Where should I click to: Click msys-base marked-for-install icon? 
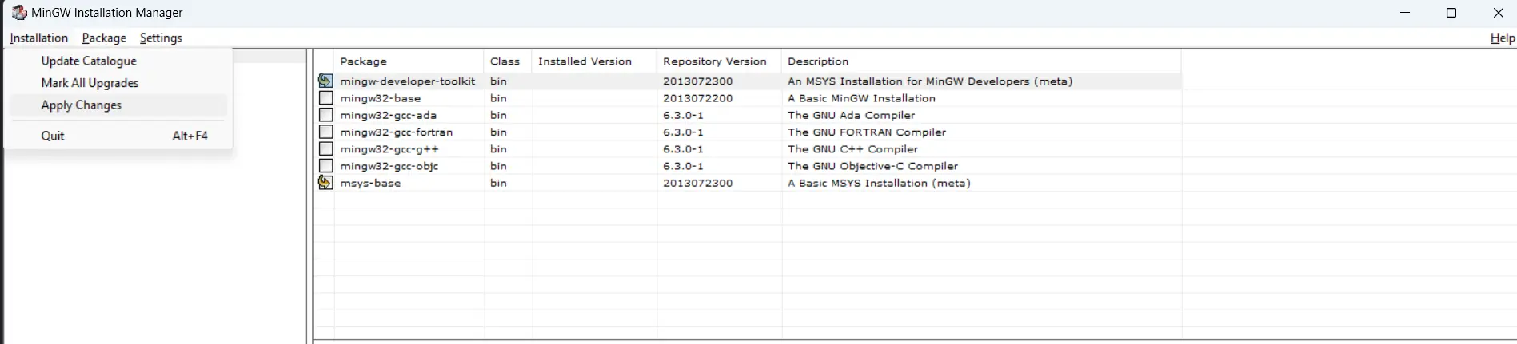(325, 183)
